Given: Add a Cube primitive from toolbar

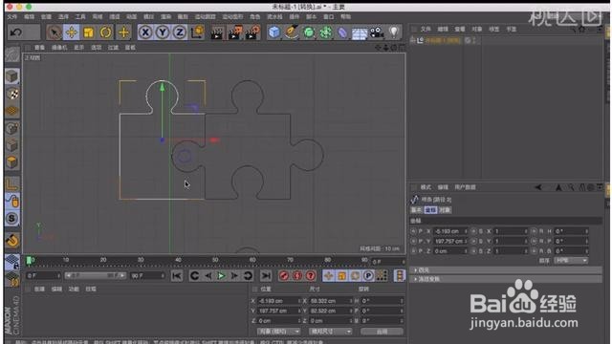Looking at the screenshot, I should coord(274,32).
